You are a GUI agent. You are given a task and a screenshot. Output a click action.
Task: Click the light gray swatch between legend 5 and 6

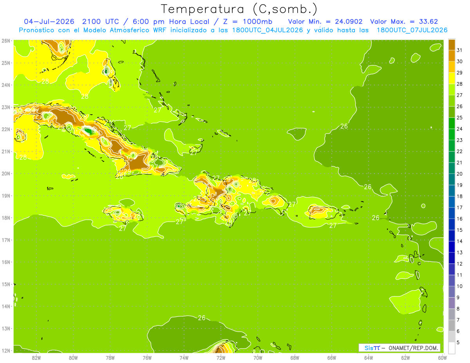tap(452, 337)
